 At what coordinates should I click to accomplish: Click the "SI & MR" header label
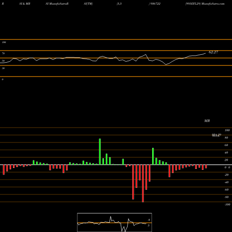(25, 4)
